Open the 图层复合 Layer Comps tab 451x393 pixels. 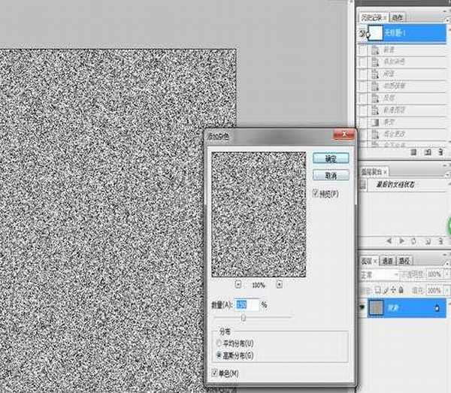(374, 171)
